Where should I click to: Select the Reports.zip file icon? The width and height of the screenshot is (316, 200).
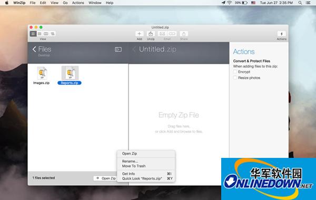click(x=70, y=73)
